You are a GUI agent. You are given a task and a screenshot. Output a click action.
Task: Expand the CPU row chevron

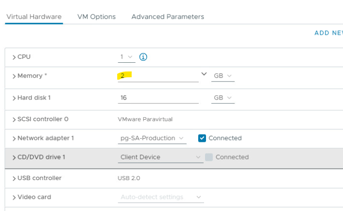tap(14, 57)
